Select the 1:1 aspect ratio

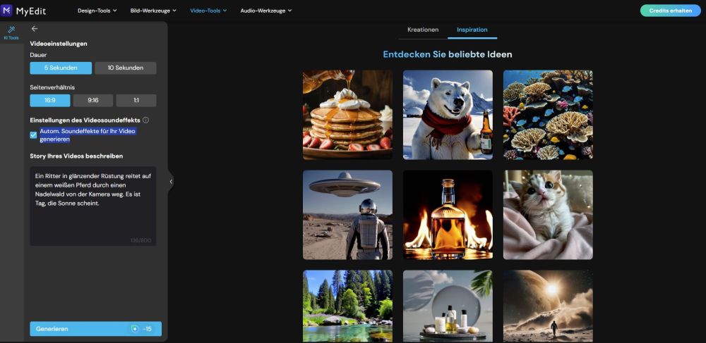(136, 101)
